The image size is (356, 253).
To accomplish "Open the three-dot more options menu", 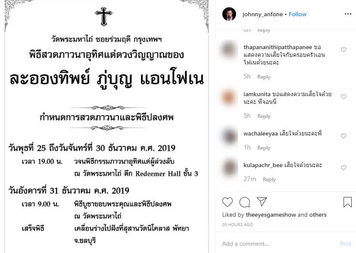I will click(x=348, y=14).
